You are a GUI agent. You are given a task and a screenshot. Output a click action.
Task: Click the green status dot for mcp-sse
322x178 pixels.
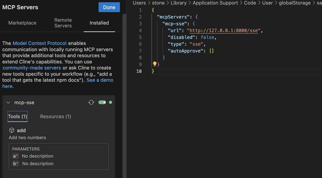click(110, 102)
